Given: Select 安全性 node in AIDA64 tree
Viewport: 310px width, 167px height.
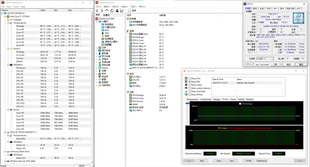Looking at the screenshot, I should [105, 77].
